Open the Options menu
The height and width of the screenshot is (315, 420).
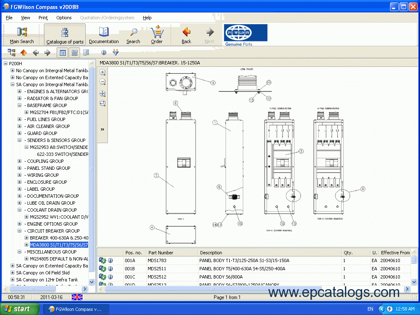(64, 18)
